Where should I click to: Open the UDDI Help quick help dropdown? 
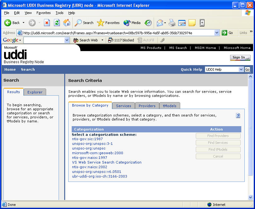pos(241,69)
